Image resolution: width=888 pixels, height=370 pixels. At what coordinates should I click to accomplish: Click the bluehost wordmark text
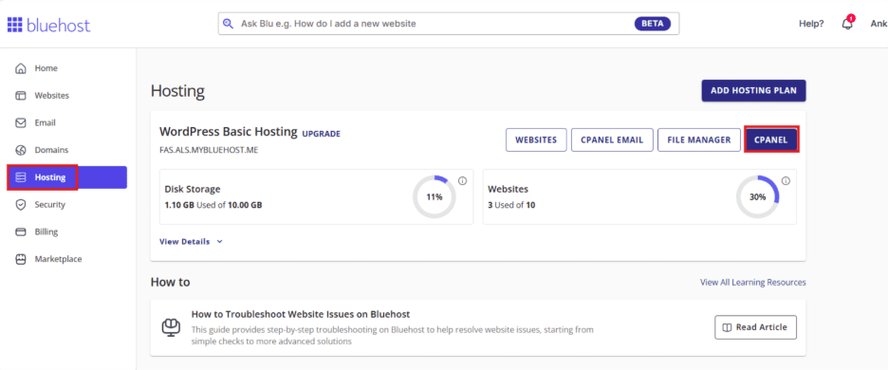(x=58, y=25)
